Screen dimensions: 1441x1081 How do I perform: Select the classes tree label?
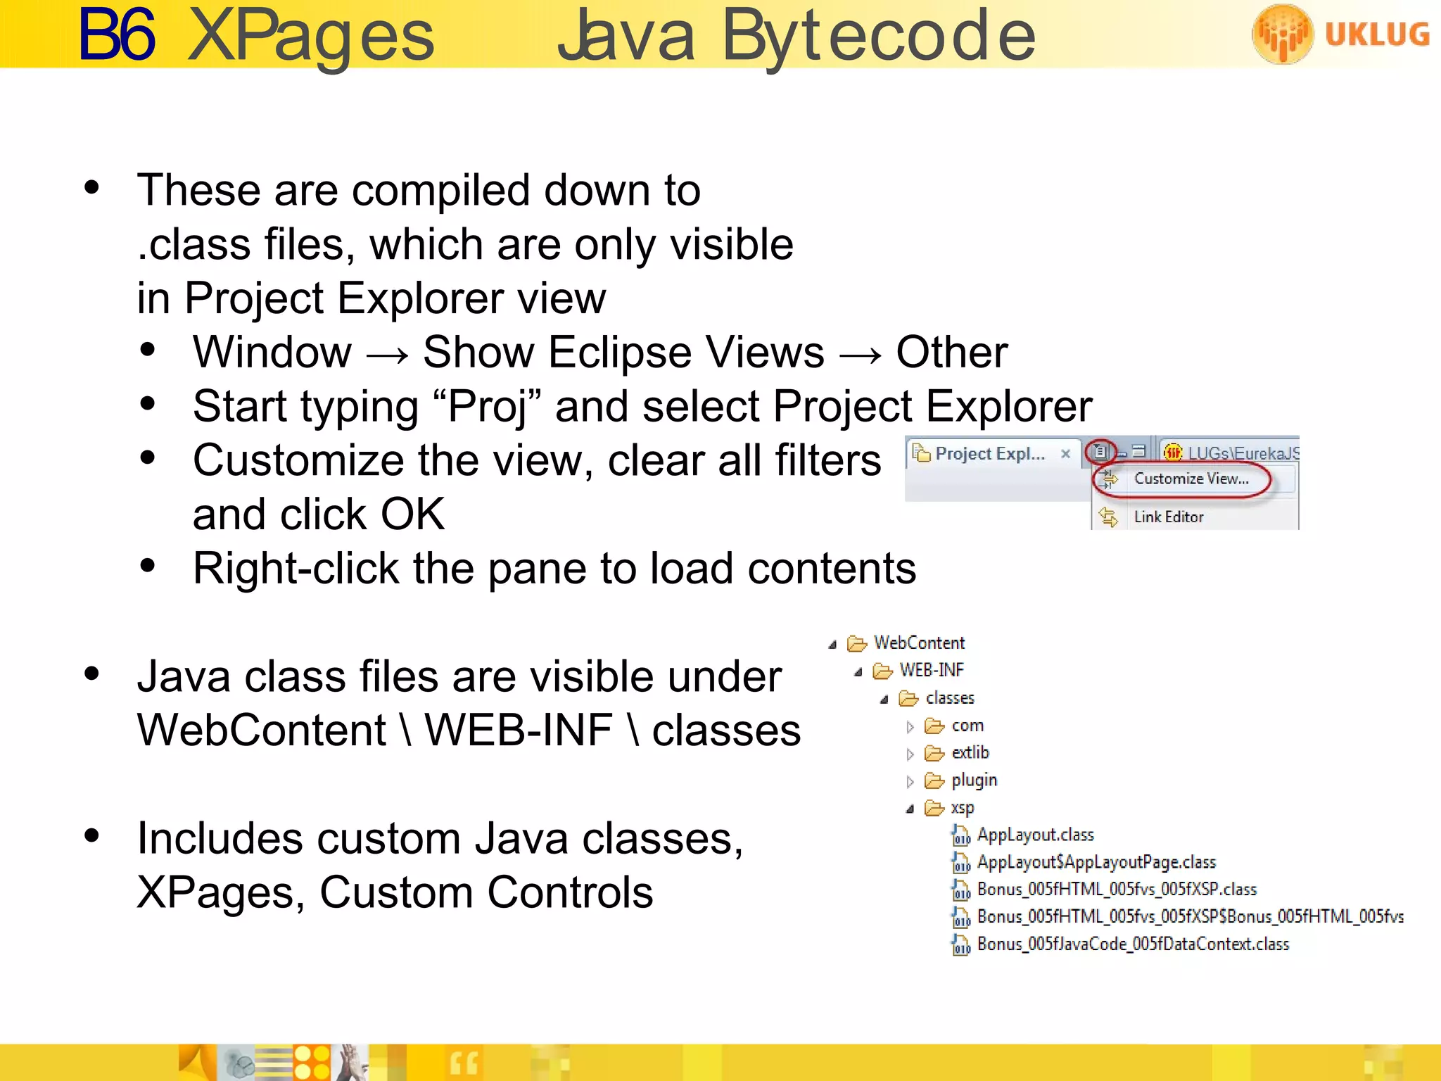click(x=950, y=698)
